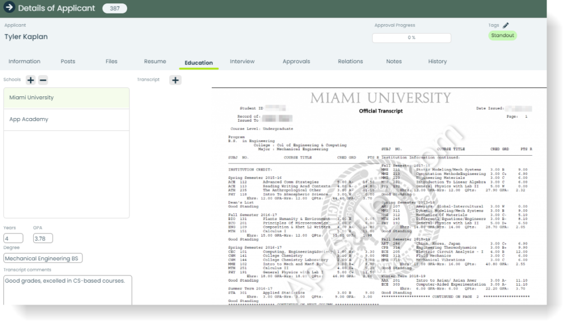Select Miami University in the schools list

point(66,98)
